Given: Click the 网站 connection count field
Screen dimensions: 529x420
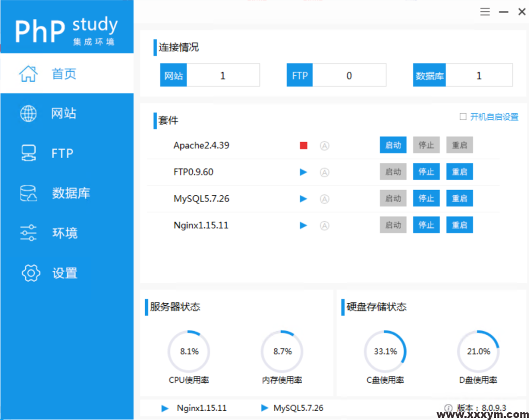Looking at the screenshot, I should pos(223,75).
